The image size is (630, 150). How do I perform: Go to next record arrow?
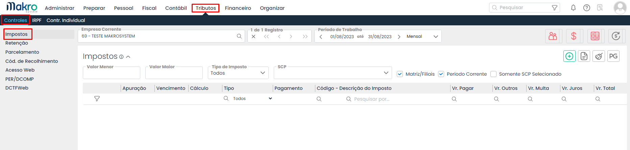tap(291, 36)
